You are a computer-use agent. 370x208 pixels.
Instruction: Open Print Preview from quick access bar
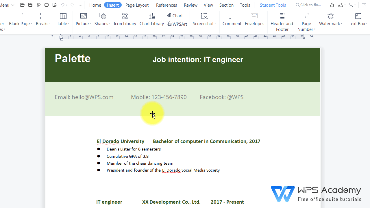(x=55, y=5)
